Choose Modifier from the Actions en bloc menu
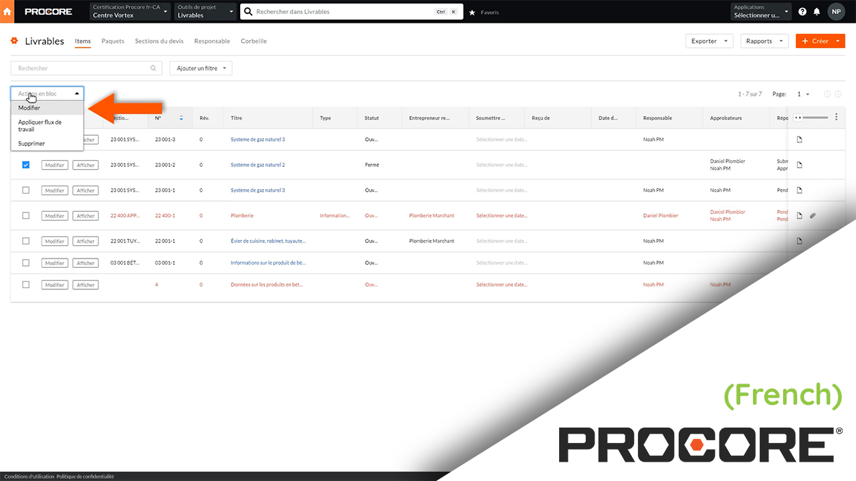The height and width of the screenshot is (481, 856). [x=47, y=108]
